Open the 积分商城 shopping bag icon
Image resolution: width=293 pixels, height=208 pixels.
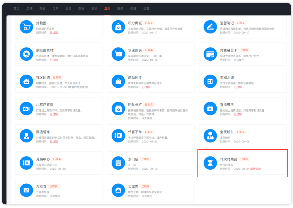point(118,27)
